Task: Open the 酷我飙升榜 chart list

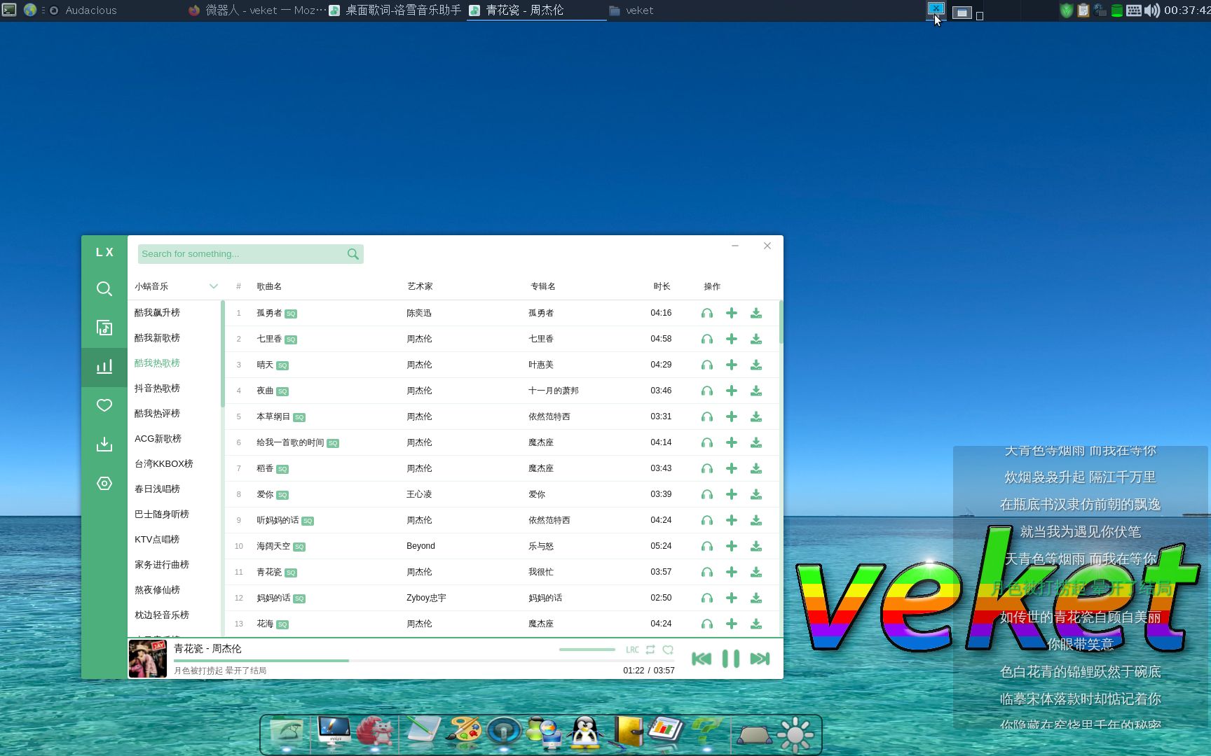Action: pos(158,312)
